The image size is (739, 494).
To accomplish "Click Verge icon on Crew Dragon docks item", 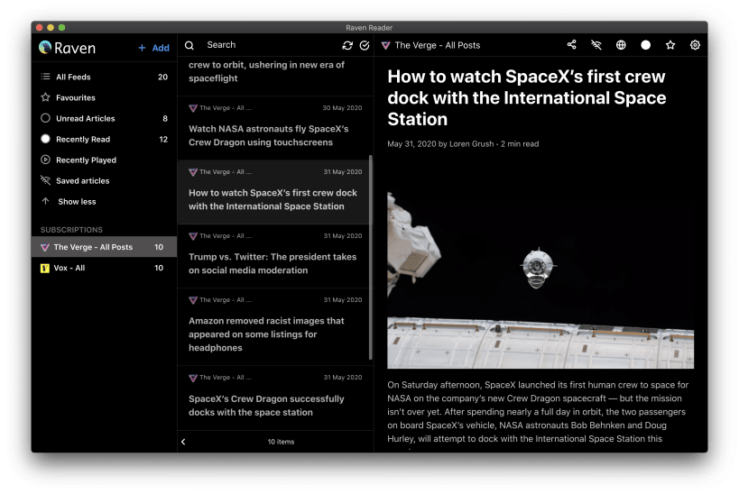I will (193, 378).
